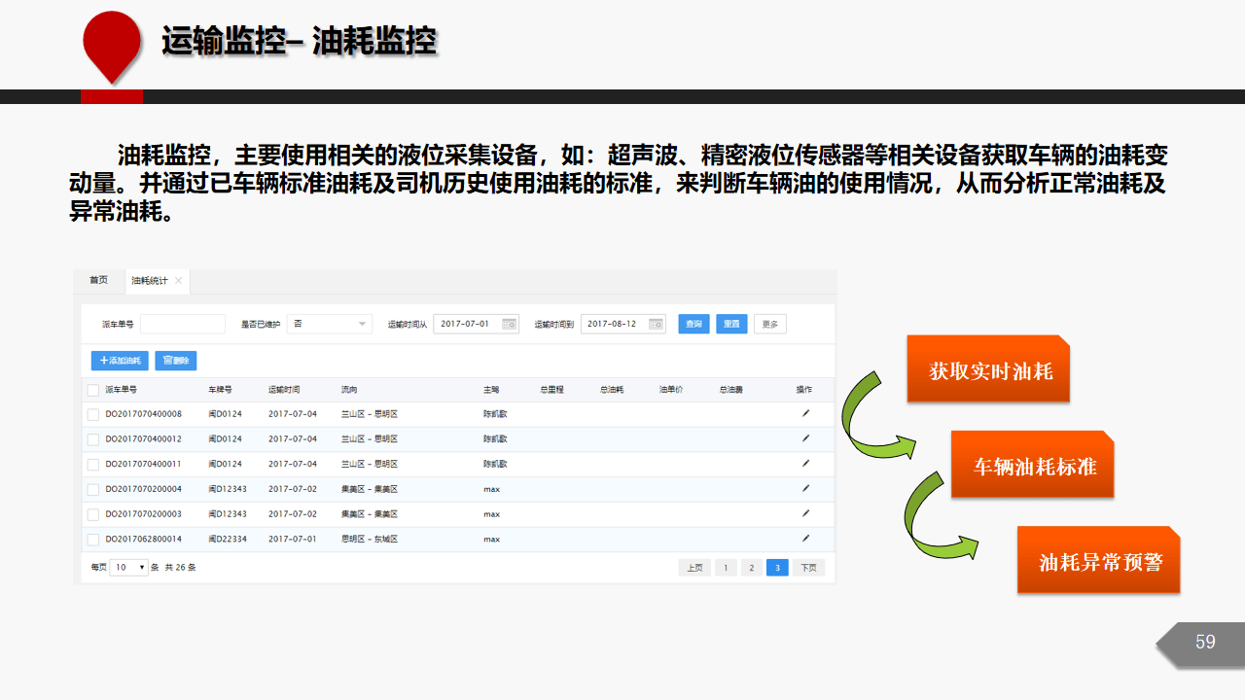Click the edit pencil for DO2017070400012
This screenshot has height=700, width=1245.
(x=805, y=438)
